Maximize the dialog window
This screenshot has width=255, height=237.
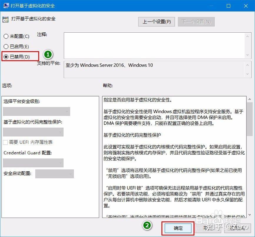pos(228,6)
